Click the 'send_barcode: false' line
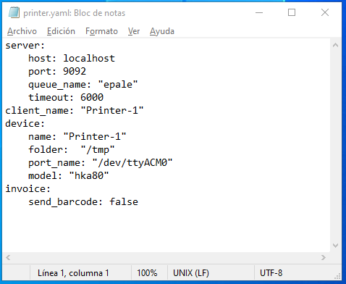This screenshot has width=346, height=284. pos(83,202)
